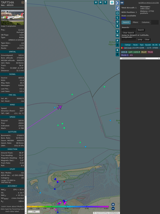Focus the Search text field

(129, 30)
